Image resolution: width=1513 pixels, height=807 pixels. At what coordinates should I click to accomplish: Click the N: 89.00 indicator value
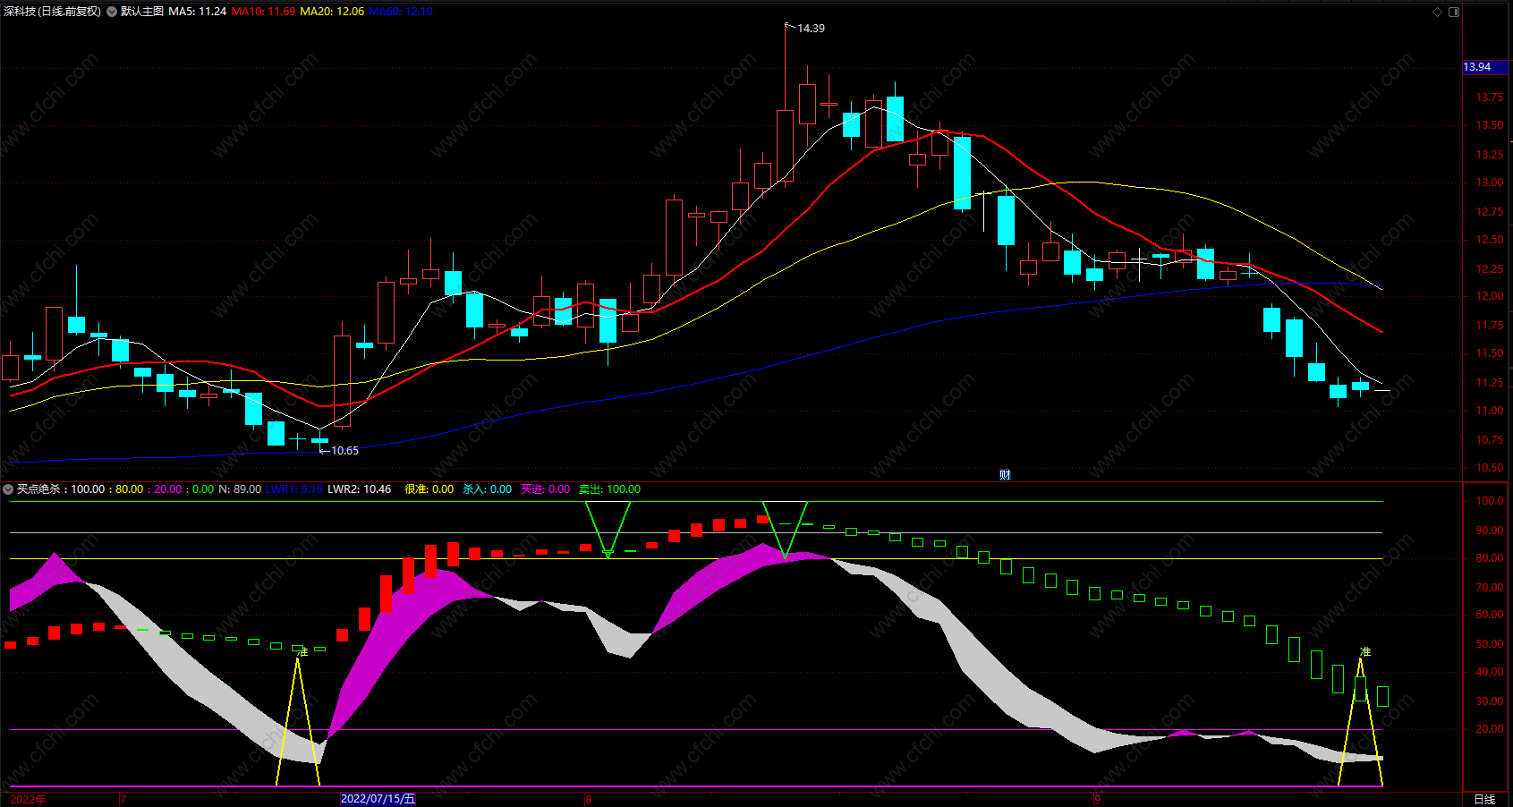(240, 489)
